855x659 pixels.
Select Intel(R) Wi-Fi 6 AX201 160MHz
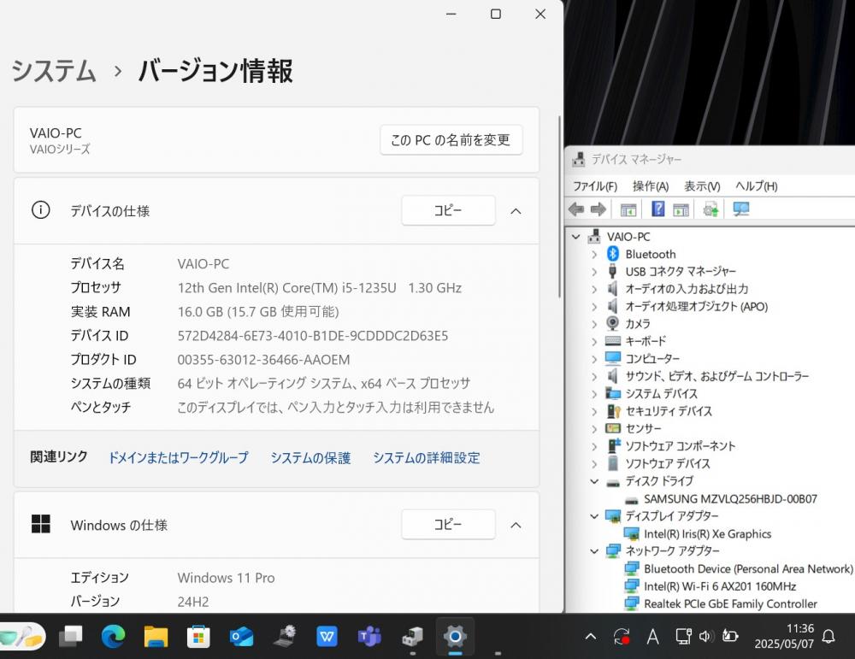pos(720,586)
